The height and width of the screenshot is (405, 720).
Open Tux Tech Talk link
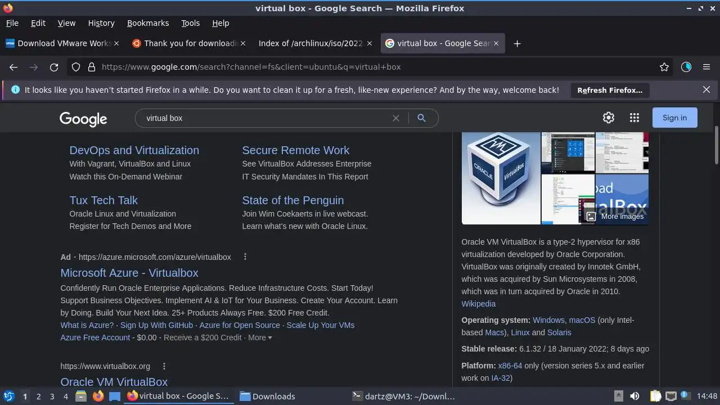click(x=103, y=200)
